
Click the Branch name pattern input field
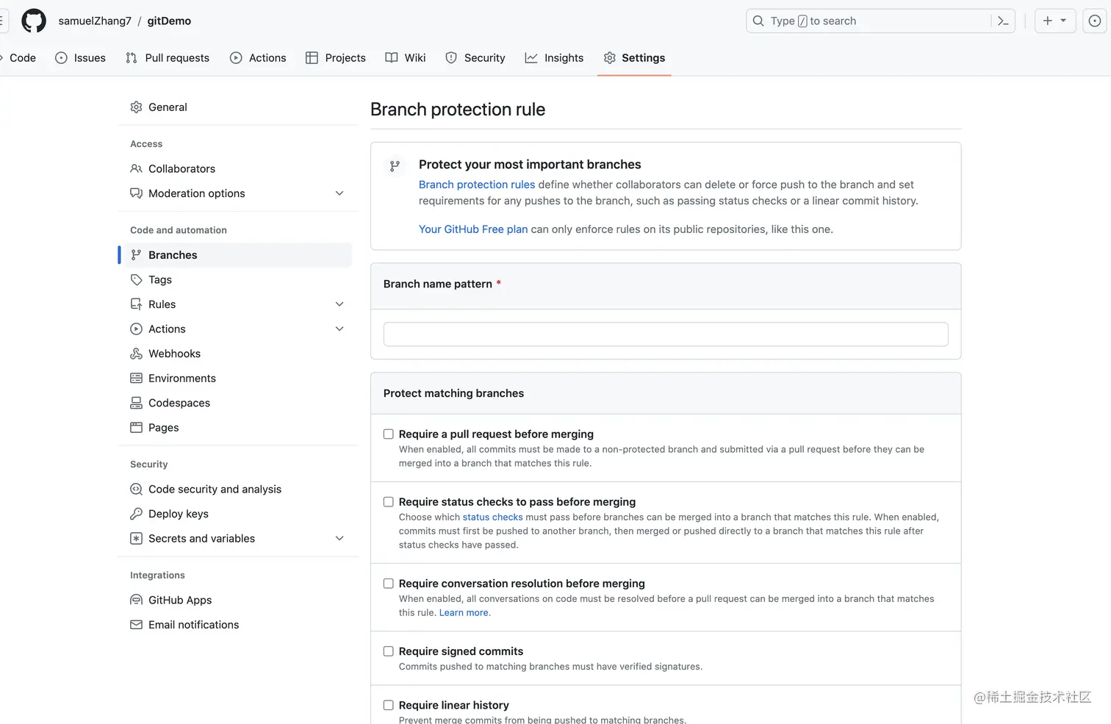(666, 334)
